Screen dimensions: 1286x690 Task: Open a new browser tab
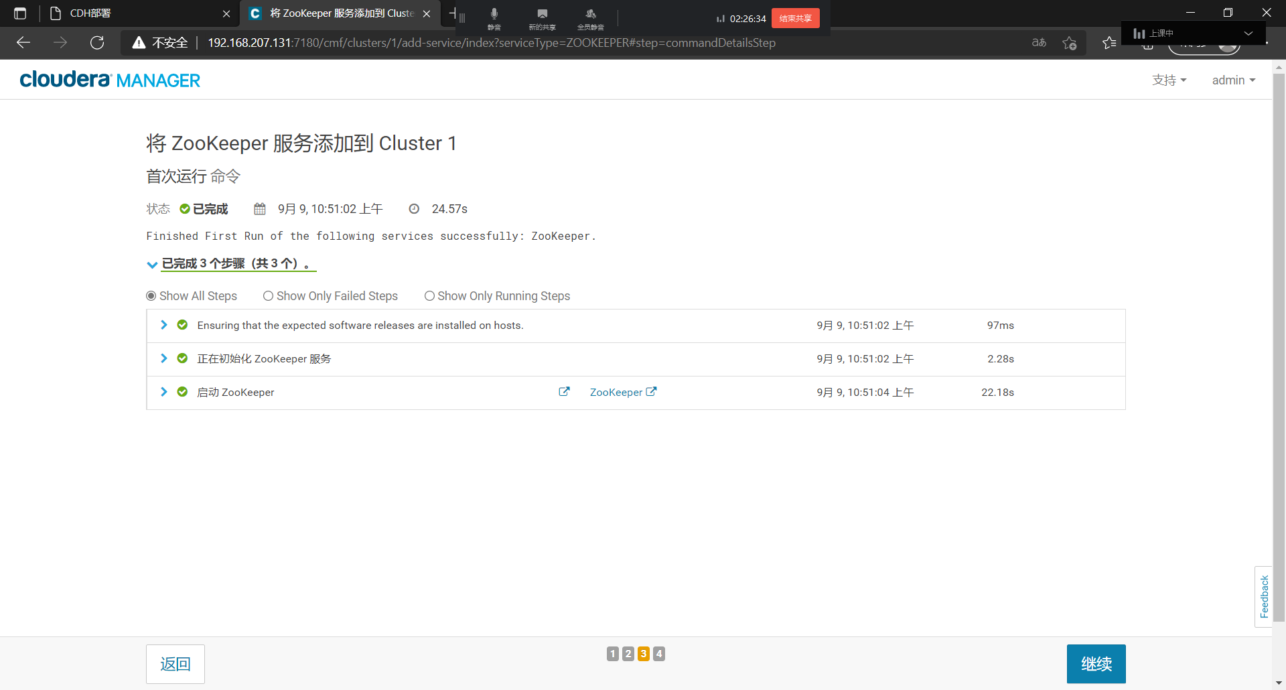[x=452, y=13]
